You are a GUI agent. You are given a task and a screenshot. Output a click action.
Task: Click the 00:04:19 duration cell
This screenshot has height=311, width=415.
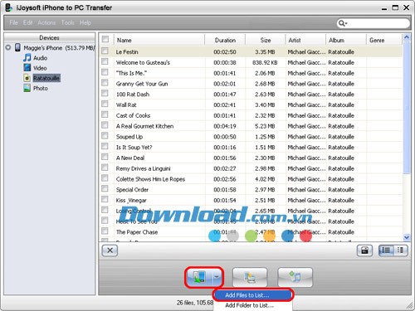tap(225, 126)
